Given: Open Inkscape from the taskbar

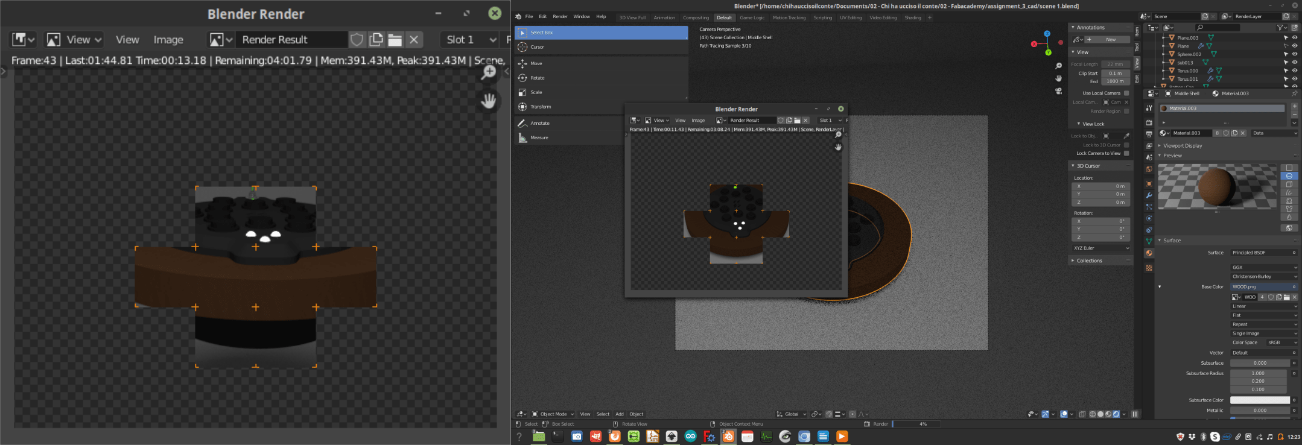Looking at the screenshot, I should 672,436.
